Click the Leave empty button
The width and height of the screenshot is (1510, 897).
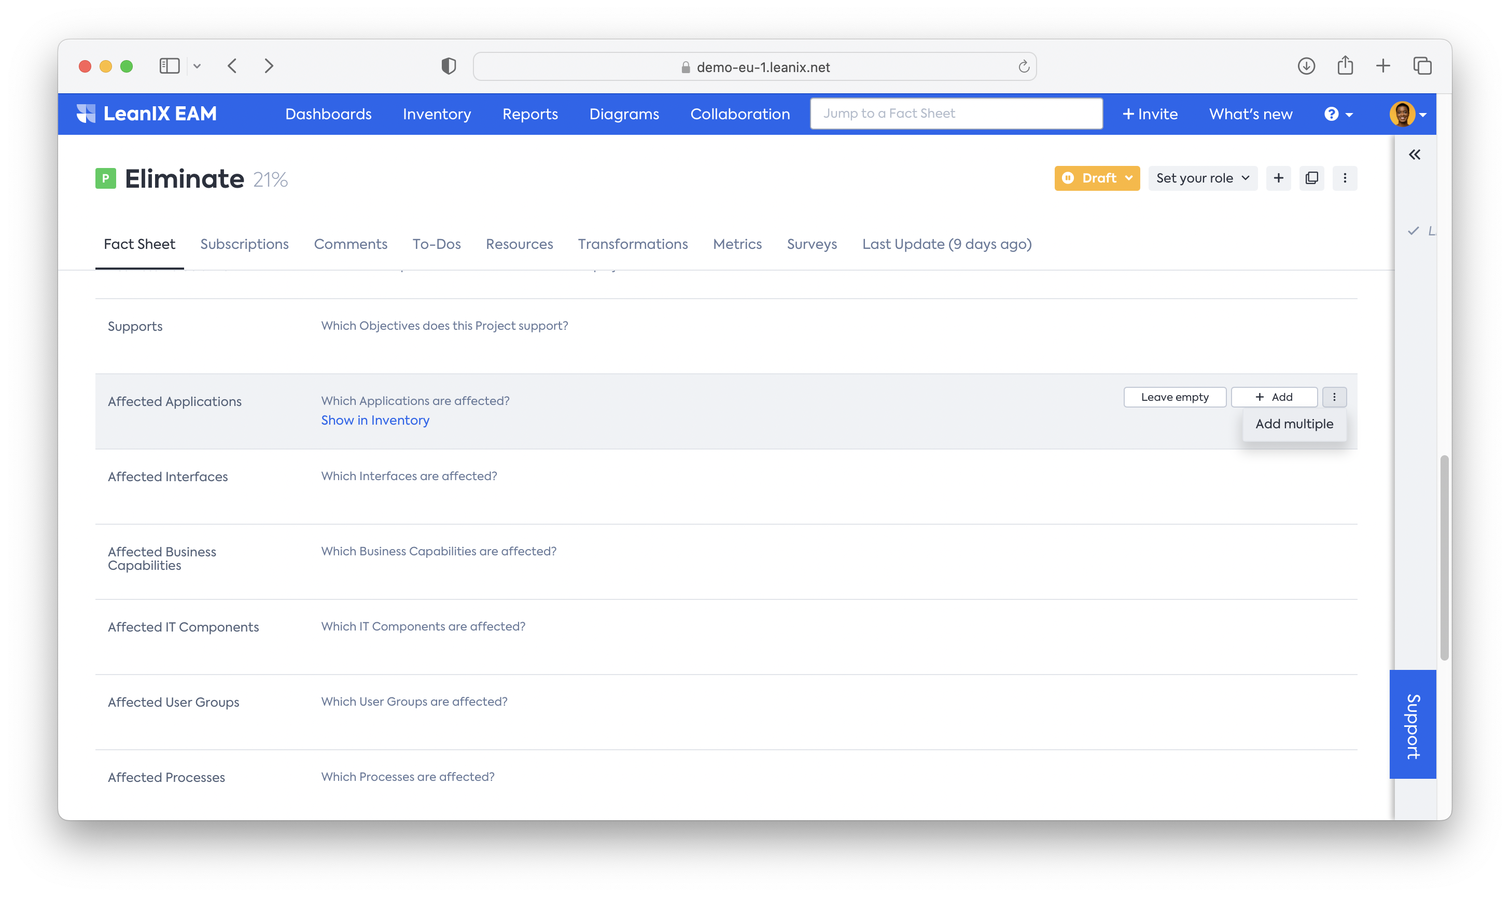tap(1174, 397)
